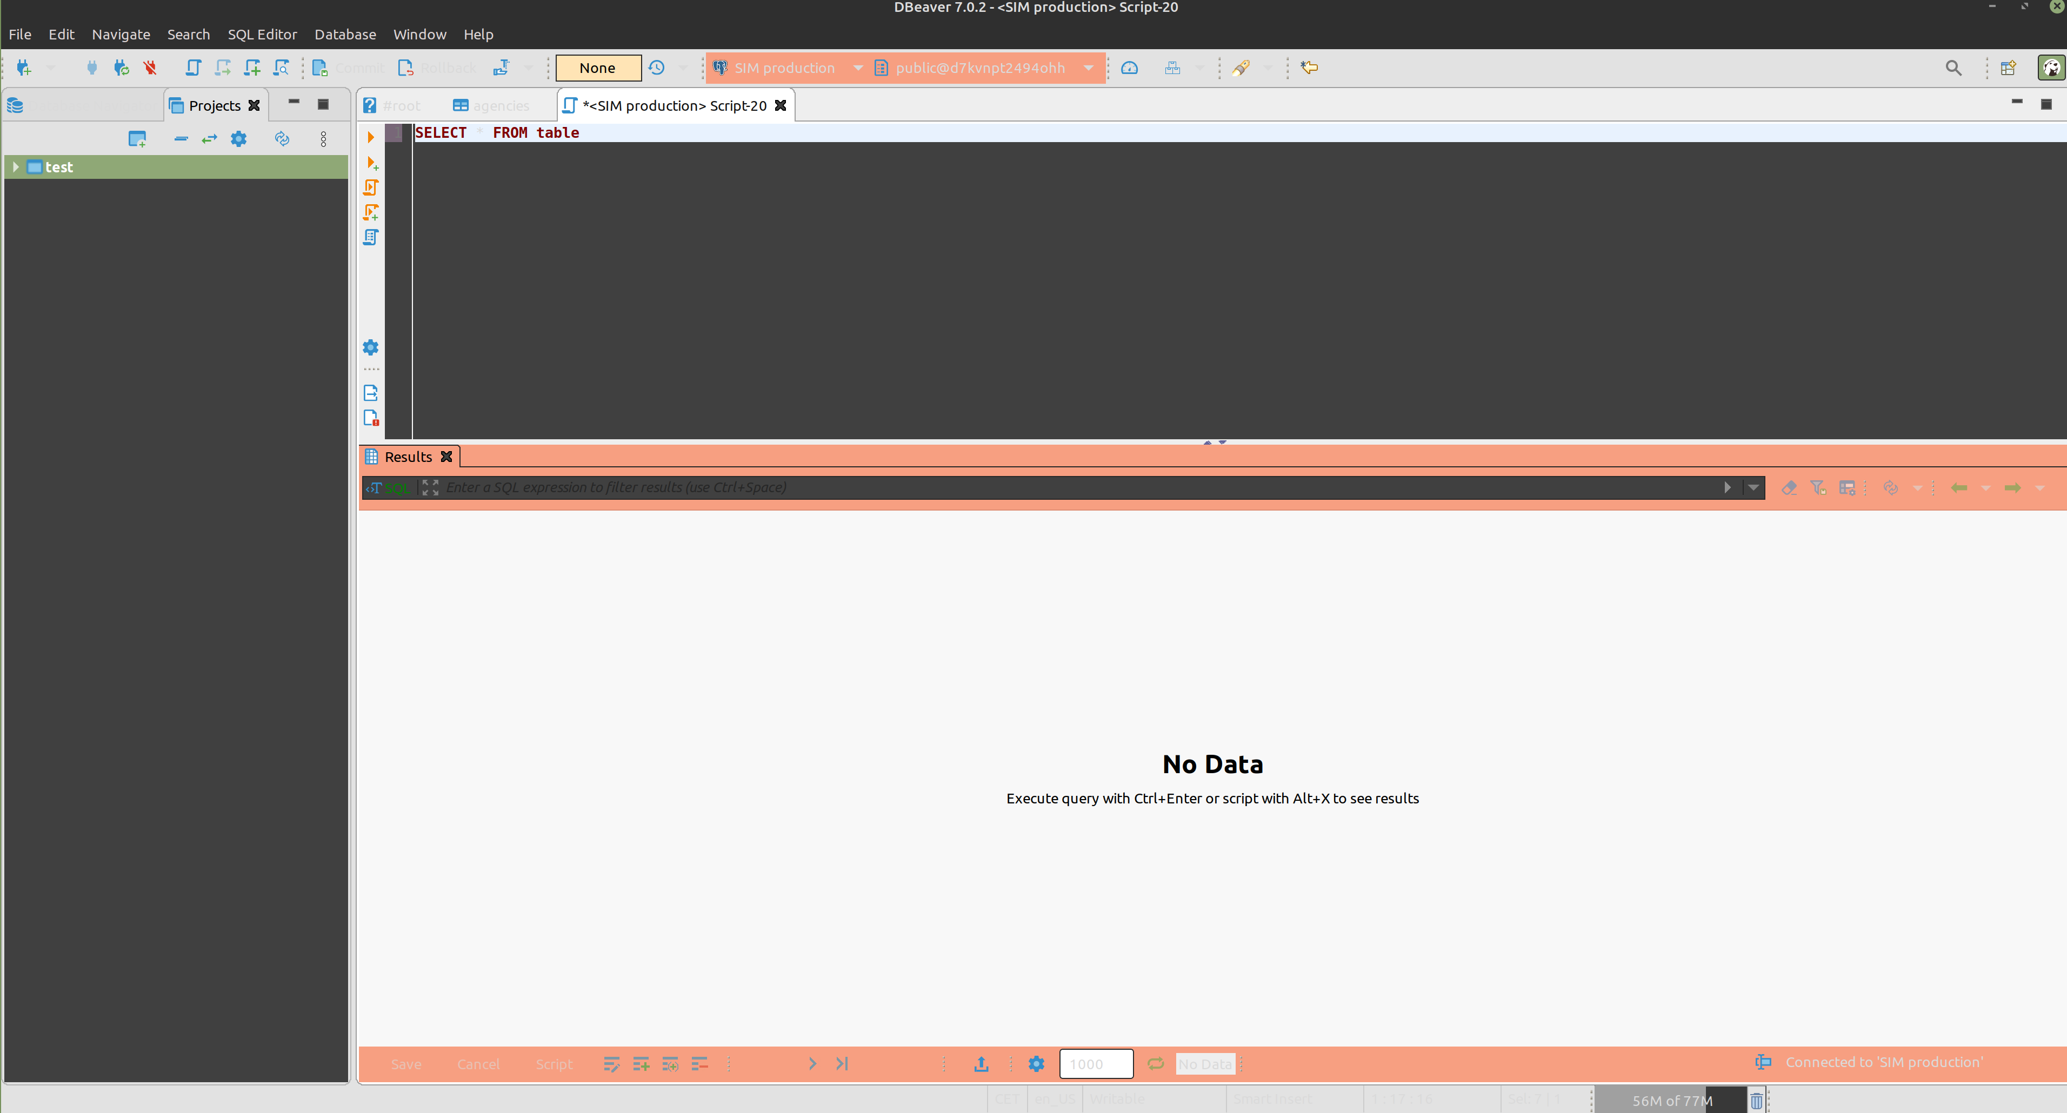Click the 1000 fetch size input
Image resolution: width=2067 pixels, height=1113 pixels.
pos(1096,1064)
